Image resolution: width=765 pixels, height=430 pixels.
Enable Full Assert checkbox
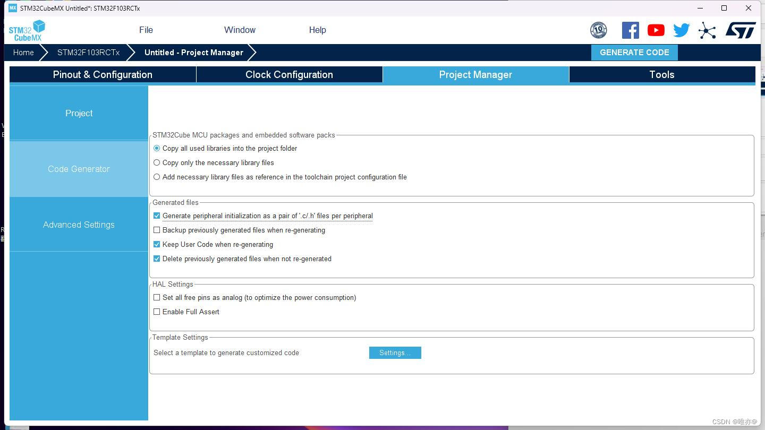pos(157,312)
